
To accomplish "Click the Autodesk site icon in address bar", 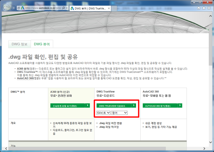I will click(x=23, y=8).
